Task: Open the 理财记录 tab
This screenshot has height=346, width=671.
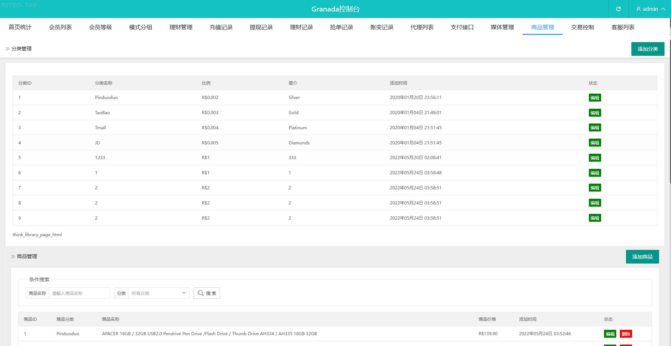Action: [301, 27]
